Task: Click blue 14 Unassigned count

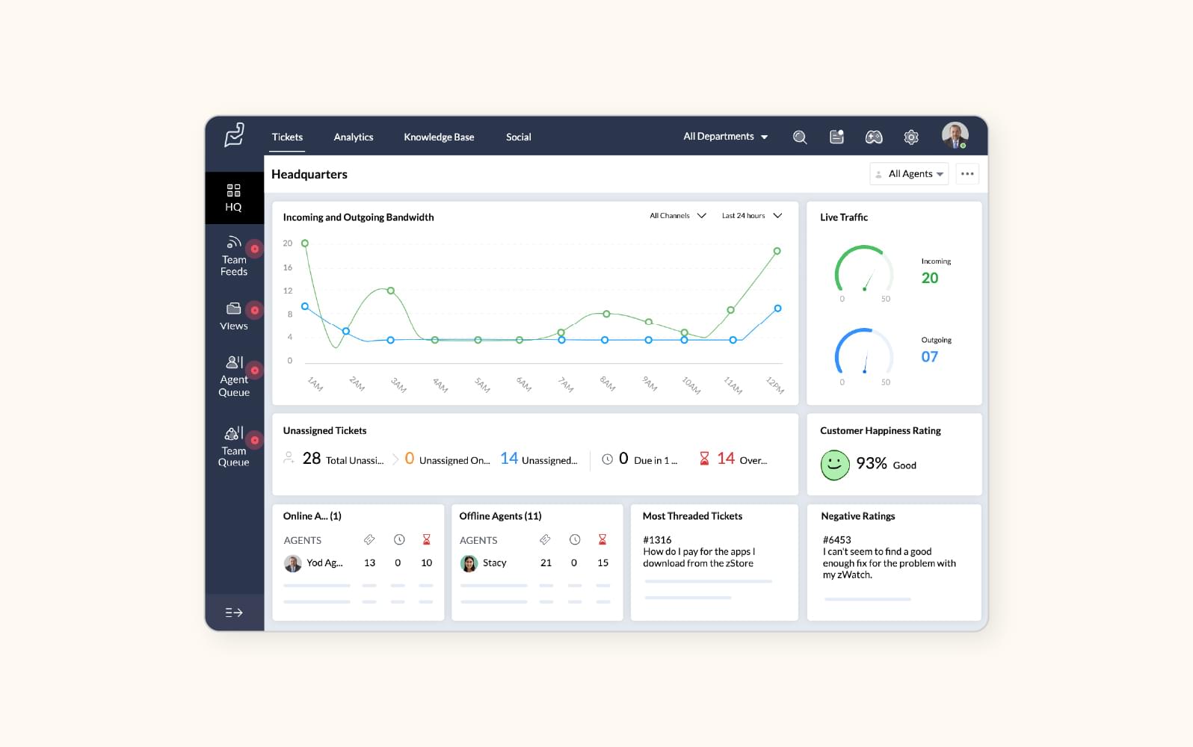Action: click(x=539, y=459)
